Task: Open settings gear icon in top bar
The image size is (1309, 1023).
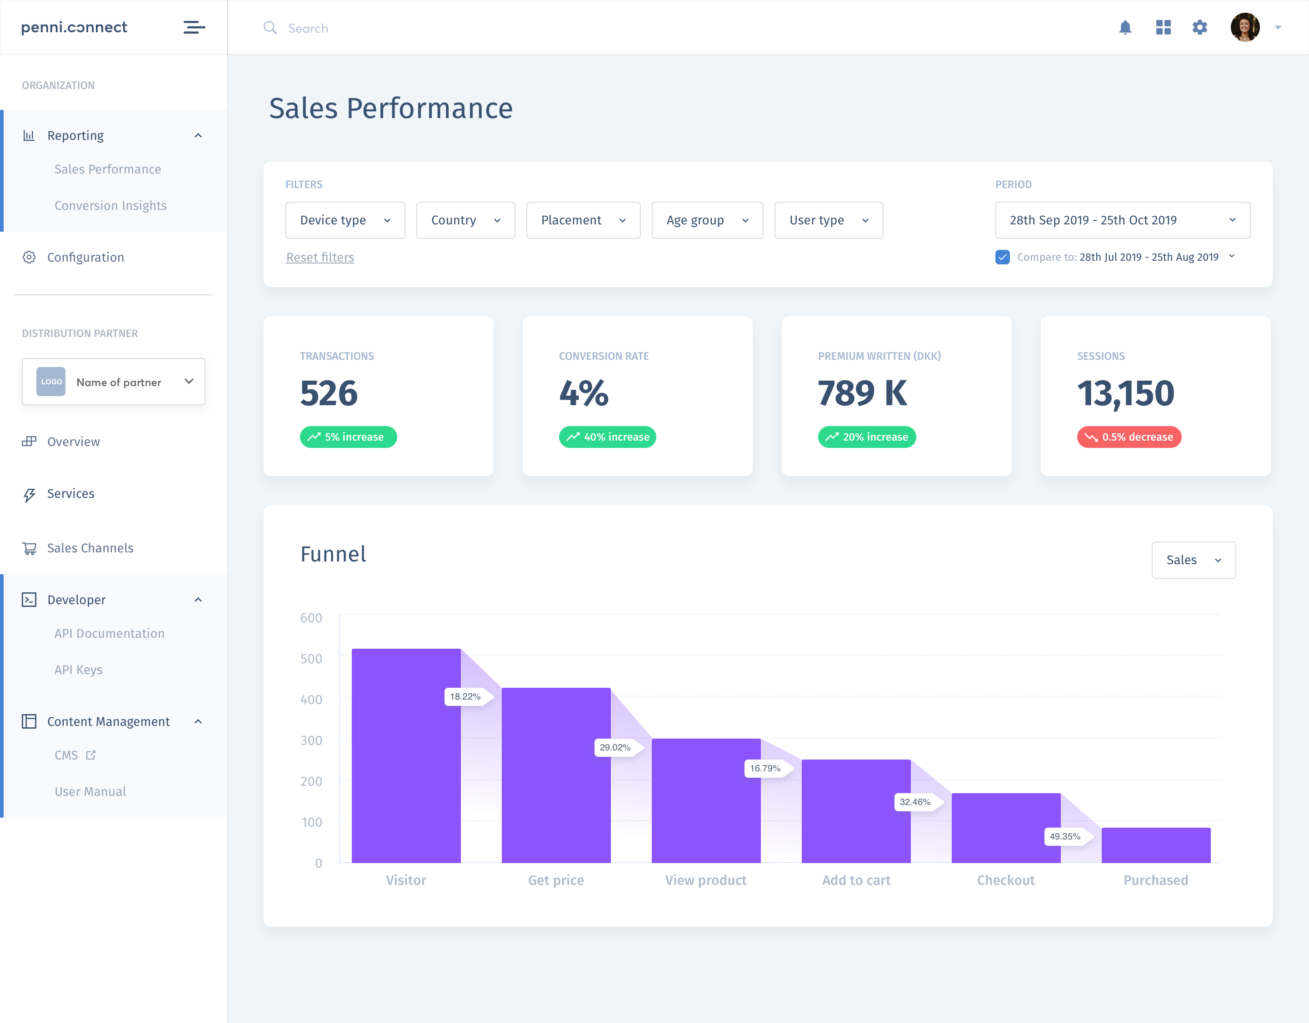Action: [1199, 28]
